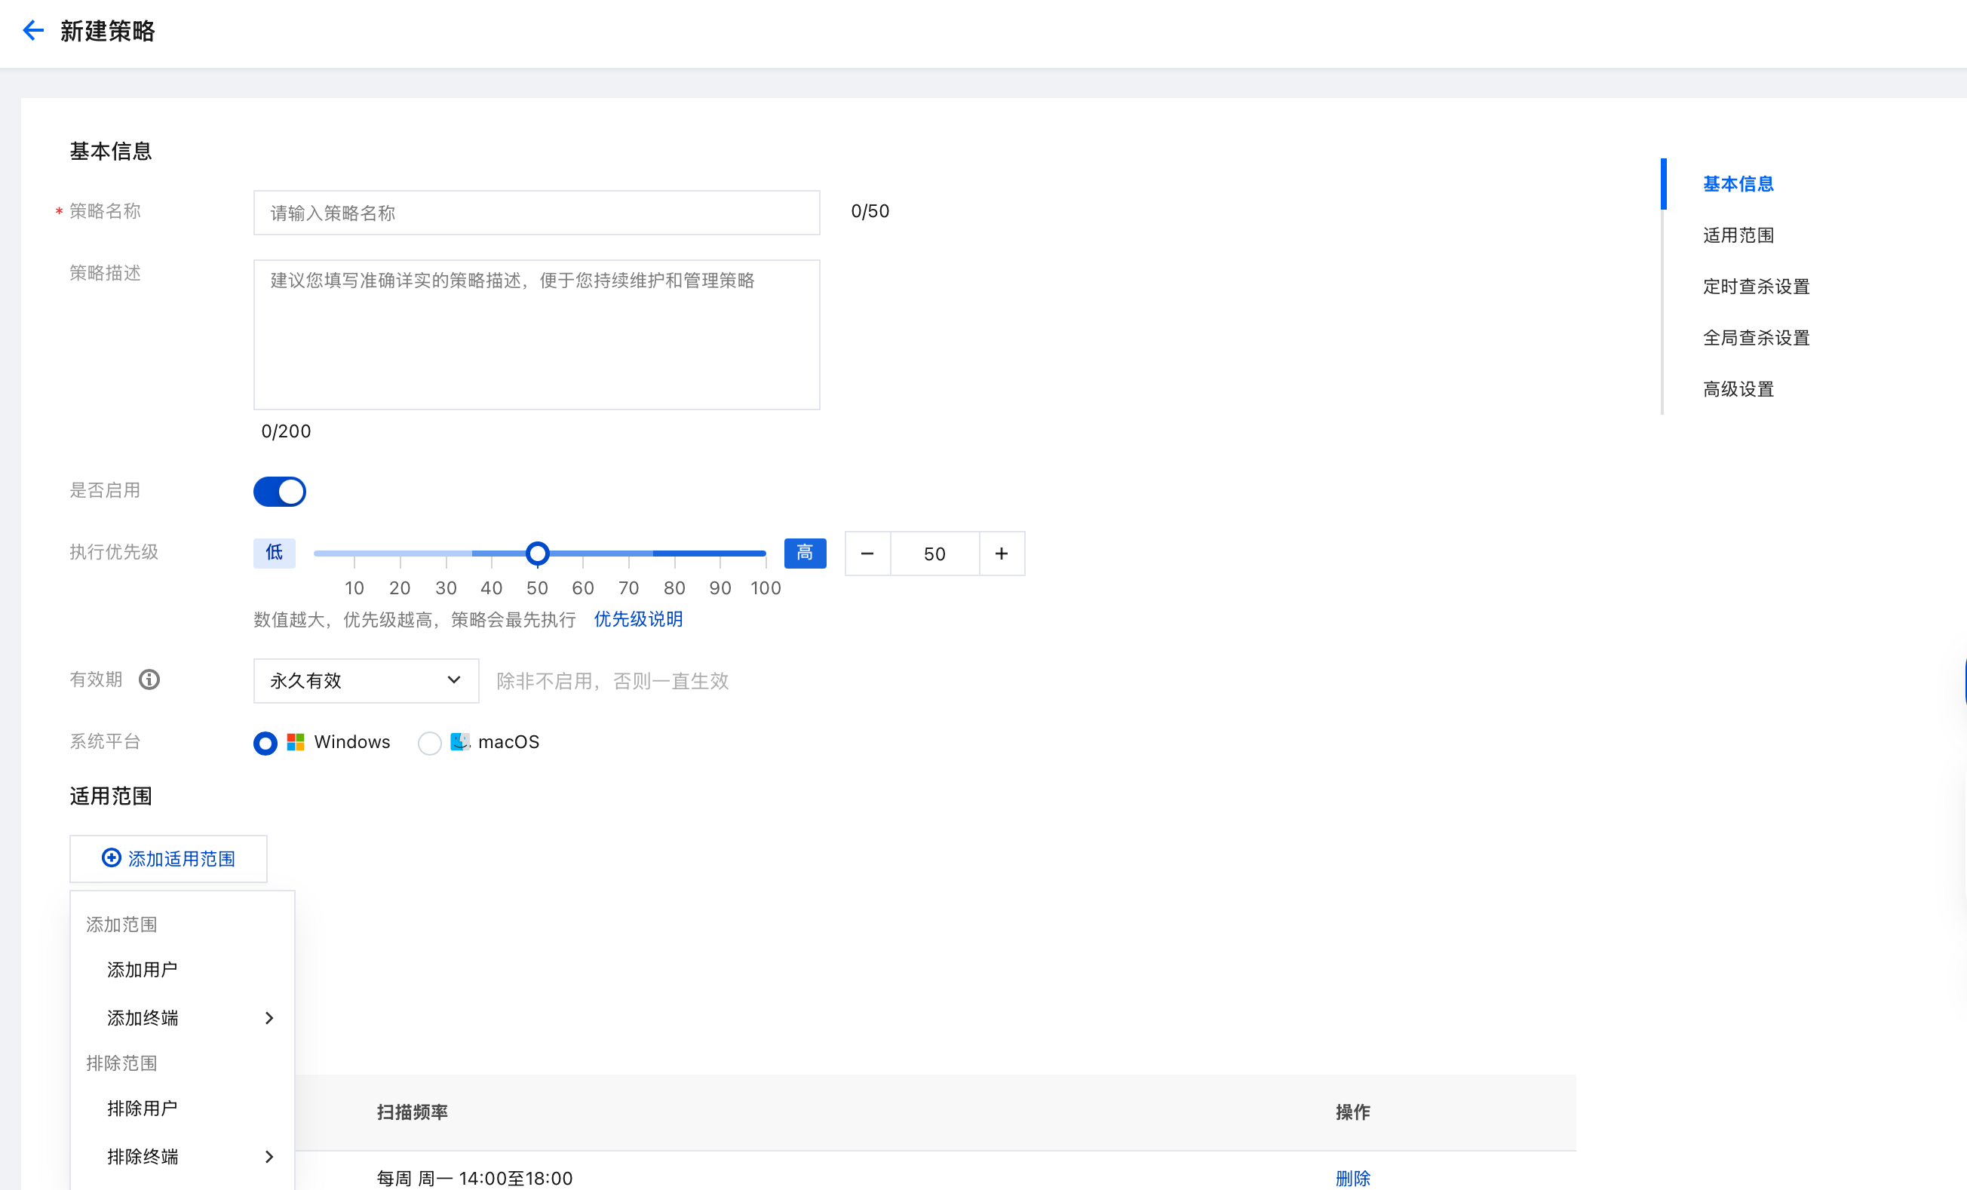
Task: Click the plus button of the priority stepper
Action: coord(1001,554)
